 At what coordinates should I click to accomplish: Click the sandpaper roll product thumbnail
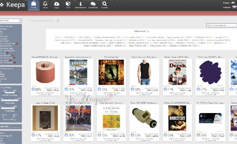[45, 72]
